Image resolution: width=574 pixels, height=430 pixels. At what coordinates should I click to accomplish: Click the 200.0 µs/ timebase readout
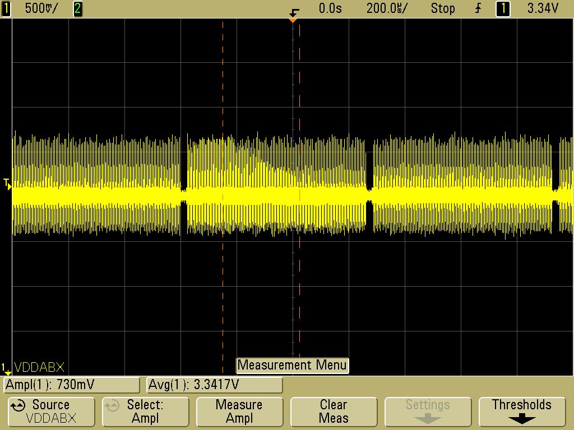(x=386, y=8)
